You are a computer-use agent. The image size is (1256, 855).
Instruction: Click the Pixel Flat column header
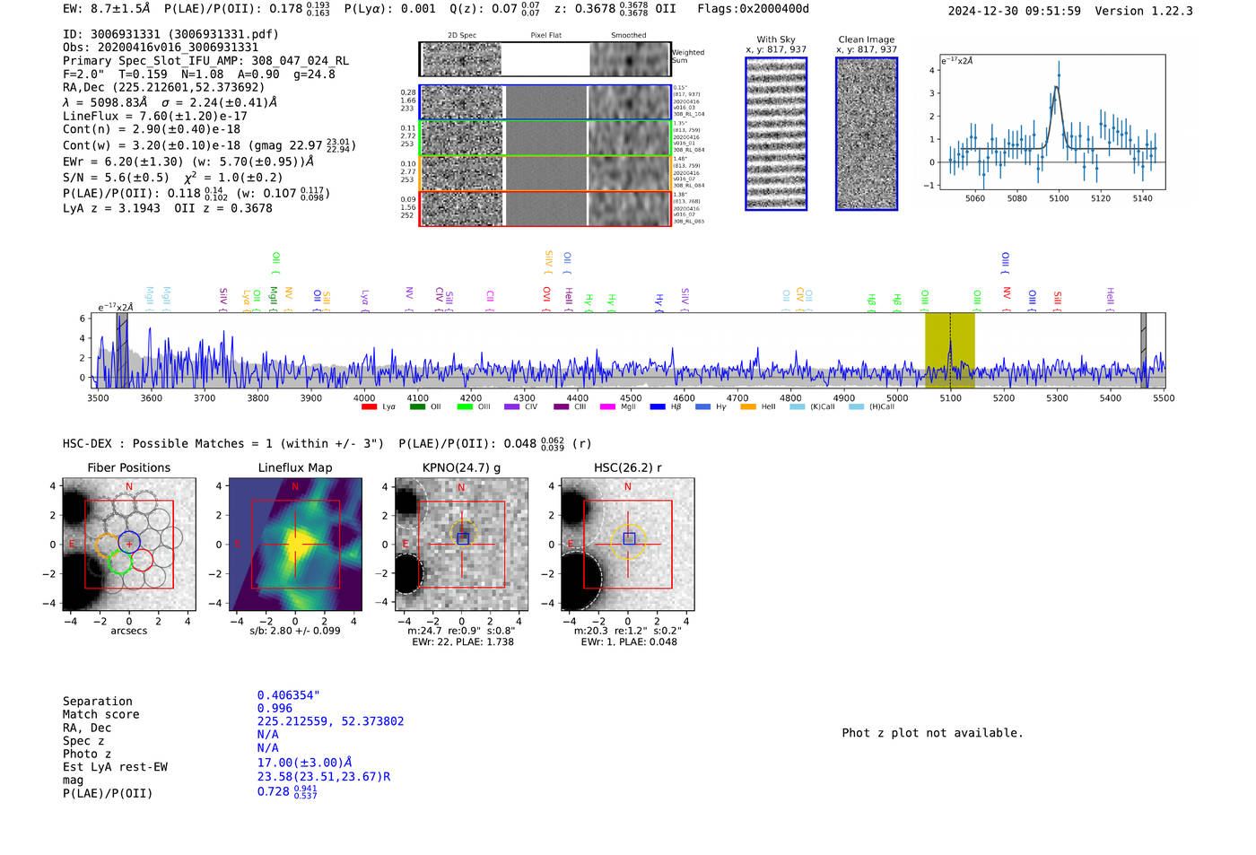click(x=545, y=36)
